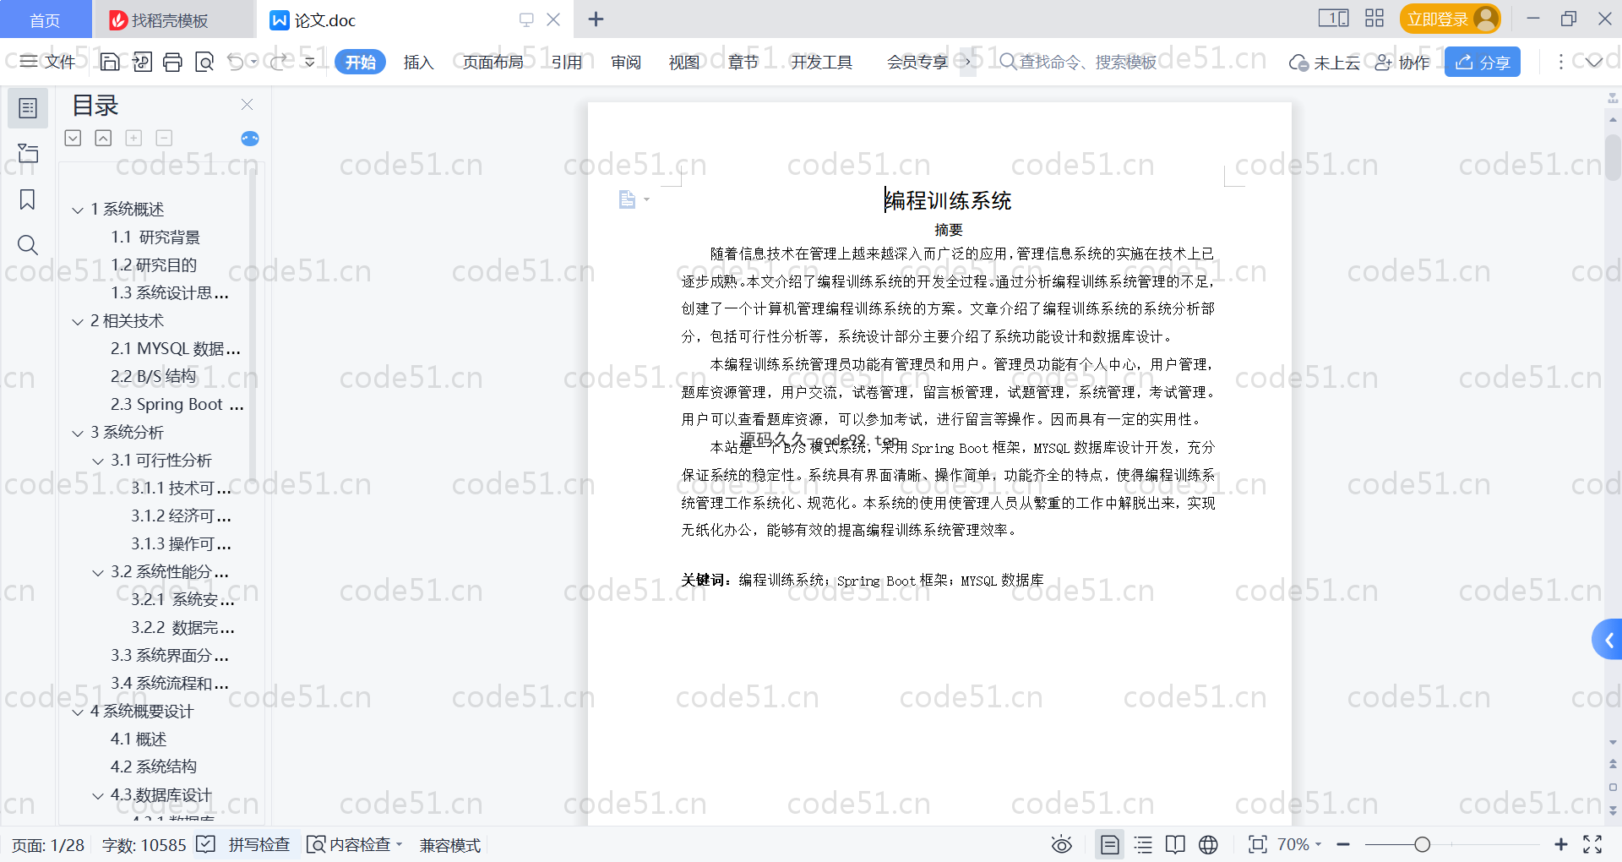Click the fullscreen icon in status bar
This screenshot has width=1622, height=862.
[1592, 844]
